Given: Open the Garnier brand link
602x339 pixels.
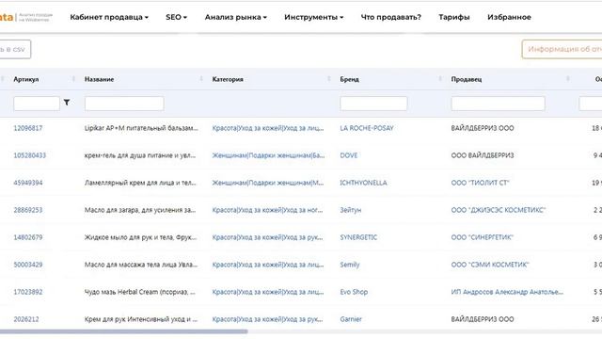Looking at the screenshot, I should [351, 319].
